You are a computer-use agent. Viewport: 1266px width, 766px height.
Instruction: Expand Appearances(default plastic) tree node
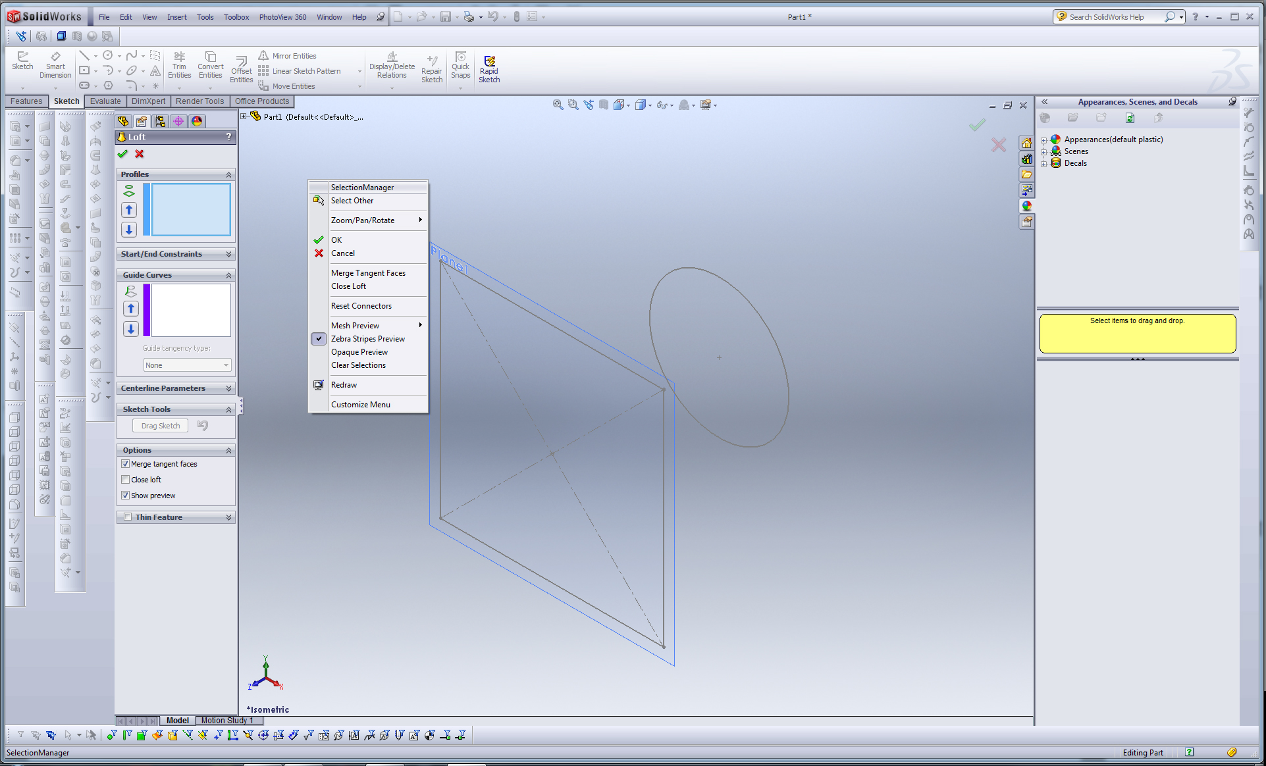point(1043,140)
